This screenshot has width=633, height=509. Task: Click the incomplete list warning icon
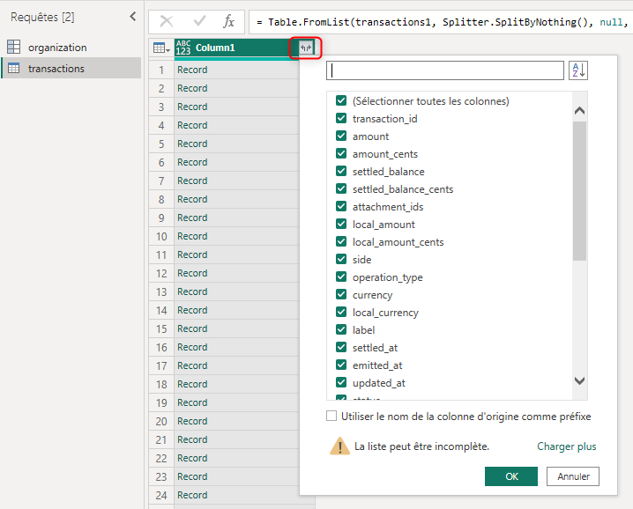coord(340,446)
